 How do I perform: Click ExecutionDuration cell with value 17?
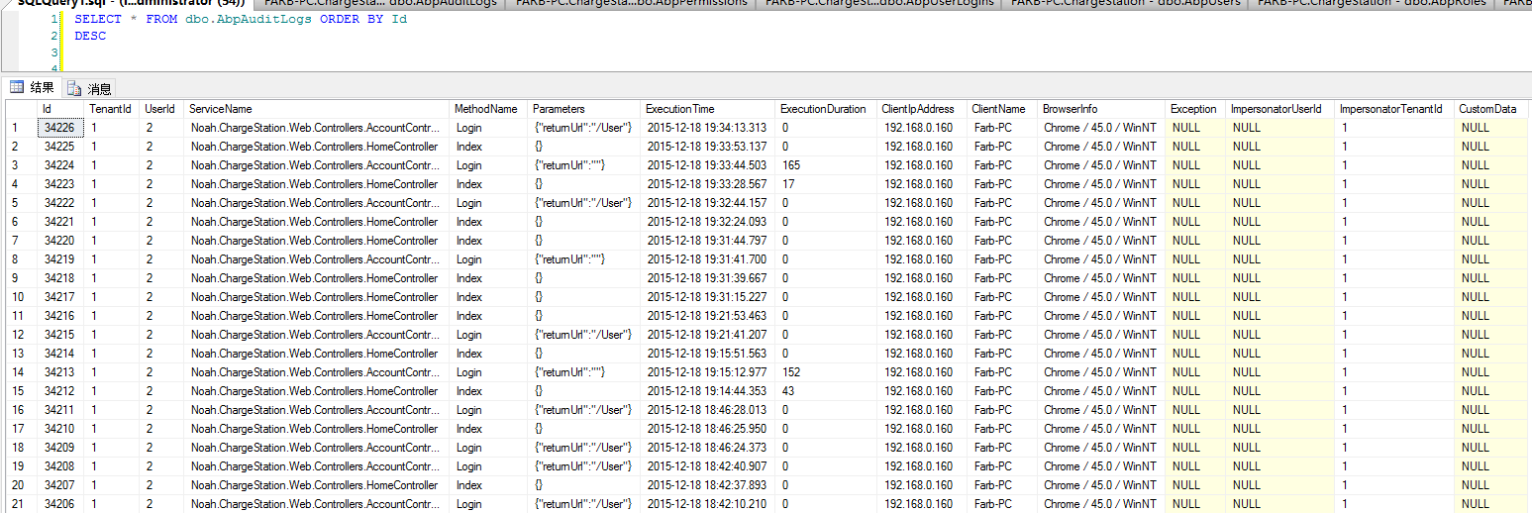(x=827, y=184)
